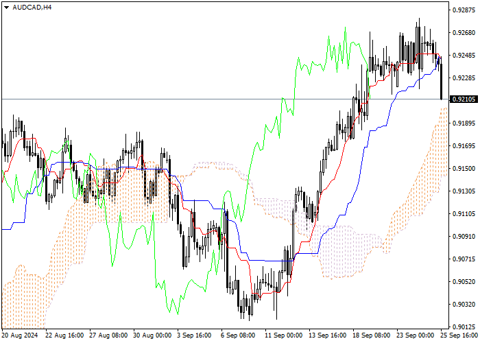Select the last large bearish candle
The width and height of the screenshot is (480, 343).
point(441,81)
